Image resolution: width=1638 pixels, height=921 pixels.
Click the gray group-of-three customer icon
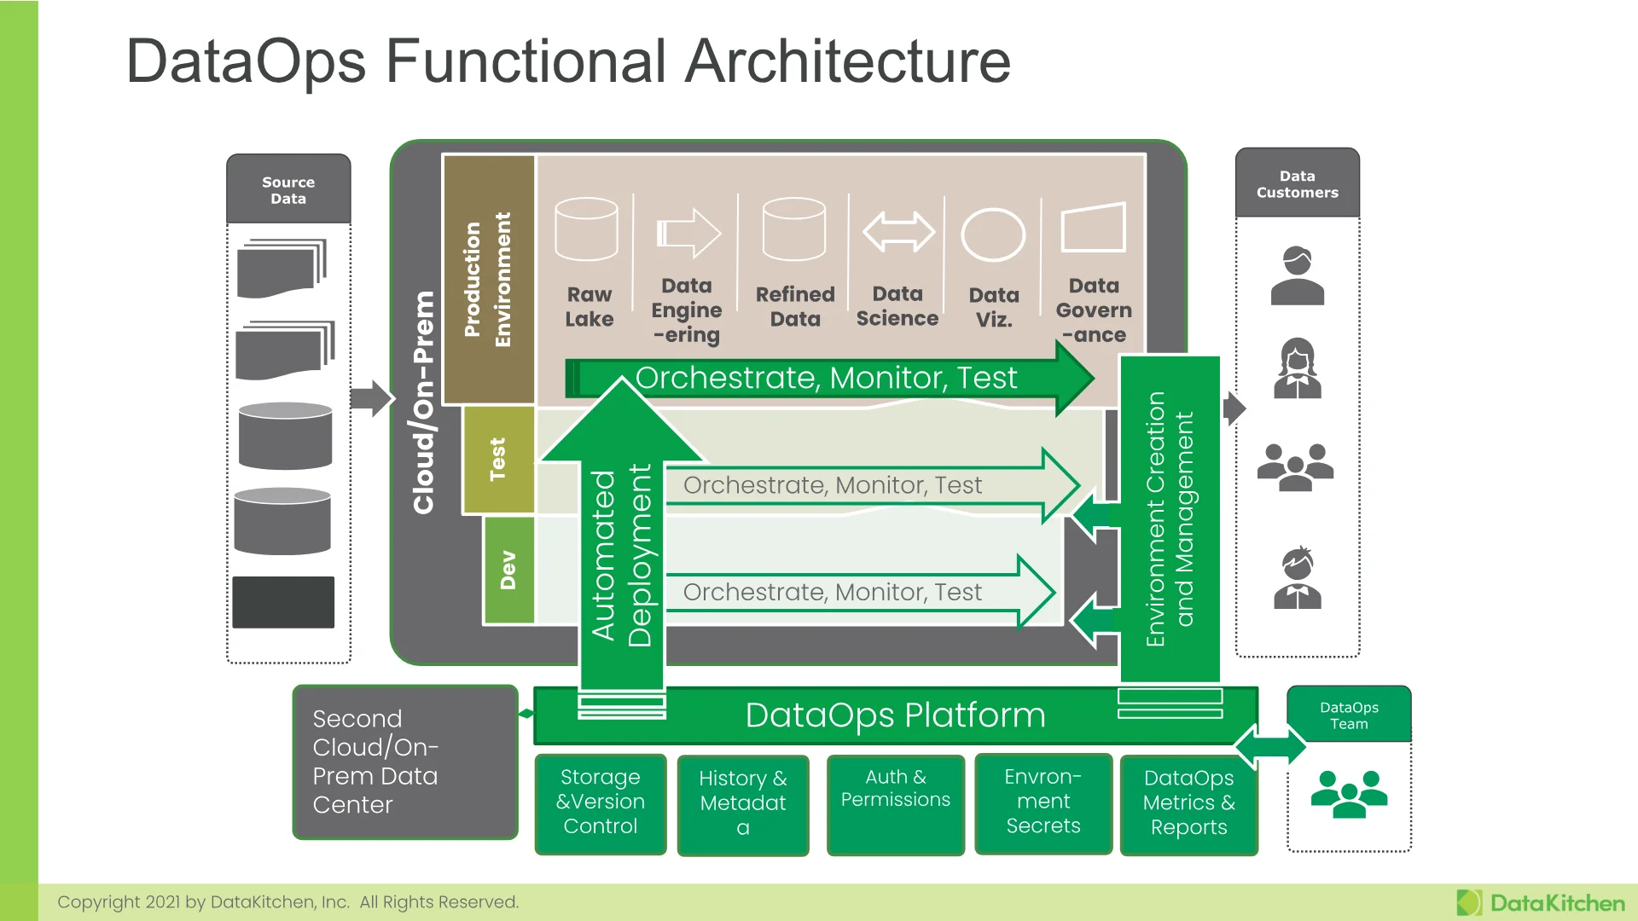pyautogui.click(x=1295, y=467)
